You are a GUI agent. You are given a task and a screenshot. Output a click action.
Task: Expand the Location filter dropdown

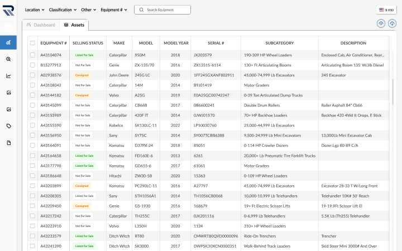(35, 9)
